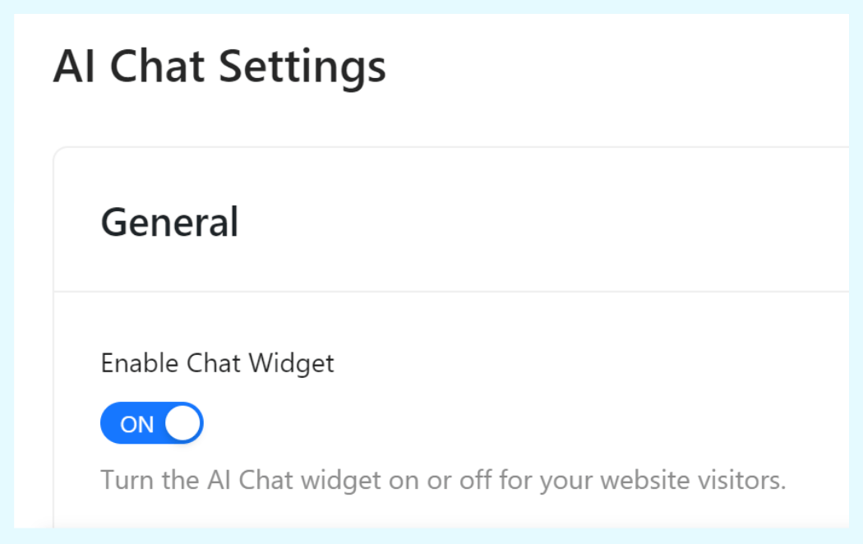Turn off the Enable Chat Widget toggle
Image resolution: width=863 pixels, height=544 pixels.
[151, 423]
